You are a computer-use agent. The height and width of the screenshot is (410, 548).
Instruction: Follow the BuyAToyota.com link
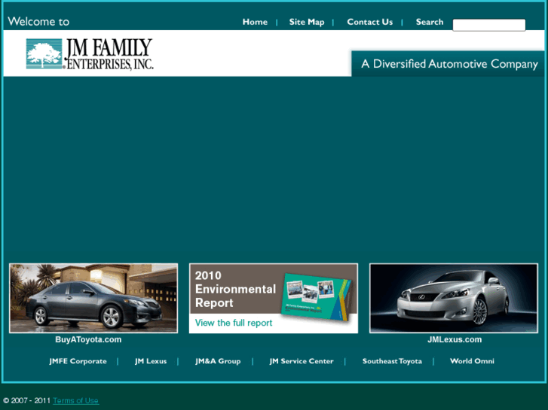[x=88, y=339]
